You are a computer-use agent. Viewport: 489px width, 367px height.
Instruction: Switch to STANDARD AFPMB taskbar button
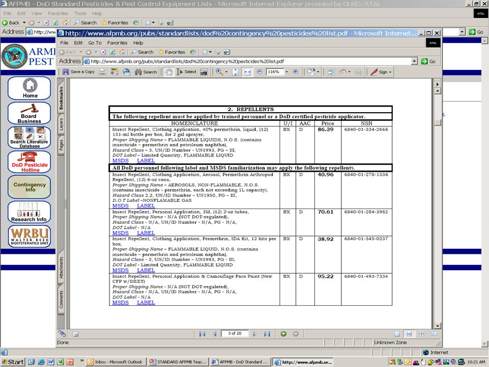click(x=178, y=362)
